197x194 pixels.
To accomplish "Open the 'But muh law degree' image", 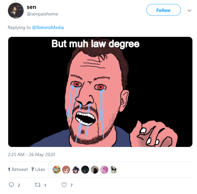I will [100, 92].
